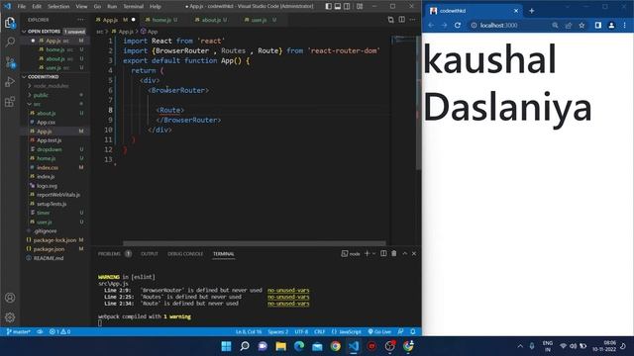Toggle primary side bar layout icon
634x356 pixels.
click(328, 7)
